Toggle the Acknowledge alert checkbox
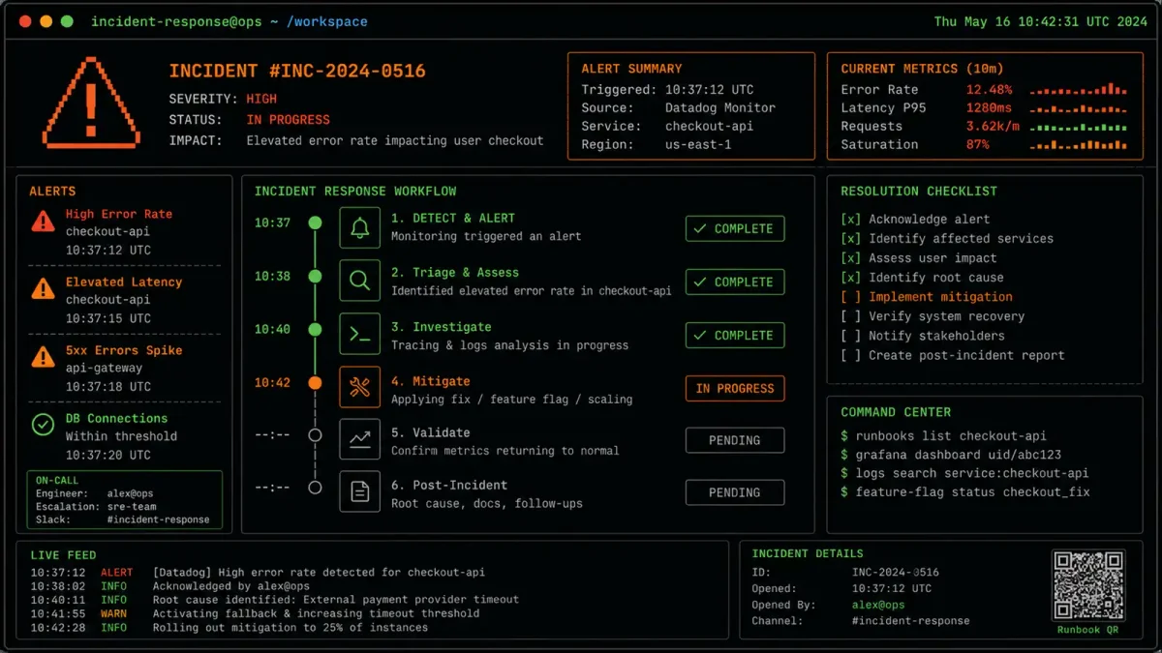The height and width of the screenshot is (653, 1162). (x=850, y=220)
